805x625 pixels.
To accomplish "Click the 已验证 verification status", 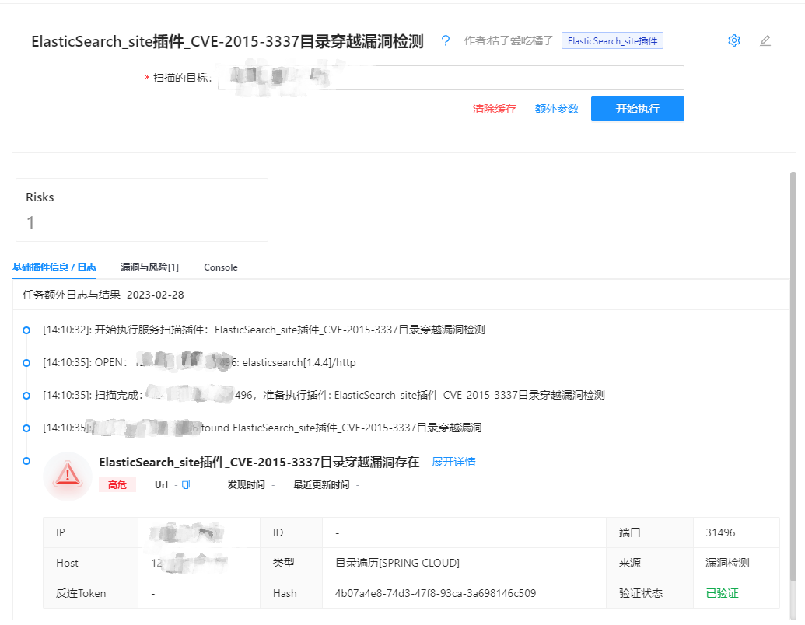I will tap(722, 593).
